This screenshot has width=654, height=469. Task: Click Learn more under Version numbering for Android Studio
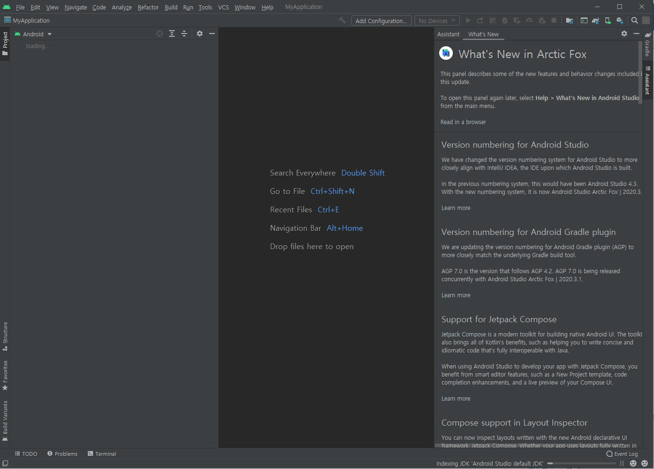(456, 208)
